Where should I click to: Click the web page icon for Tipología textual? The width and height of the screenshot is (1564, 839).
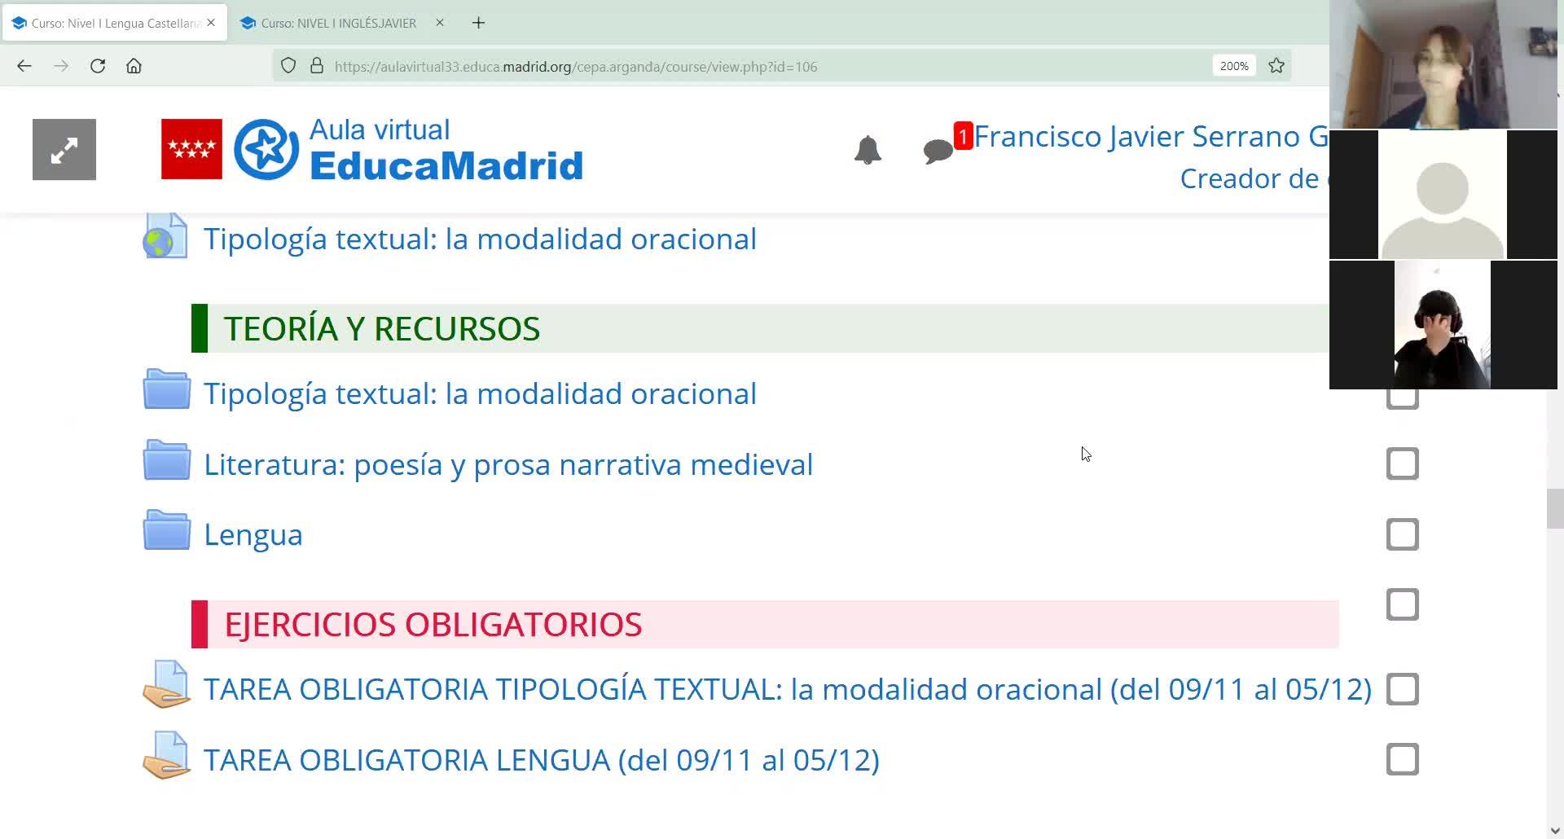(166, 236)
